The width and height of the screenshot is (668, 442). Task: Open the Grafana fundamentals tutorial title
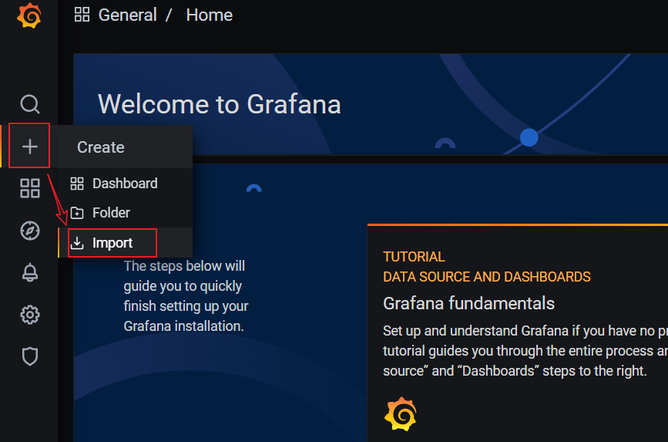coord(468,303)
